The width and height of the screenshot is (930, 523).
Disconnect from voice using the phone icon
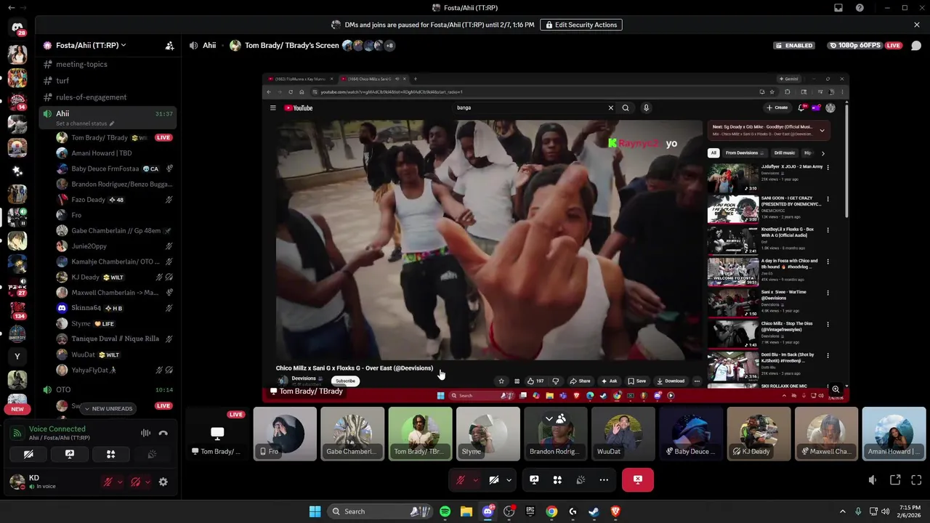pyautogui.click(x=163, y=433)
